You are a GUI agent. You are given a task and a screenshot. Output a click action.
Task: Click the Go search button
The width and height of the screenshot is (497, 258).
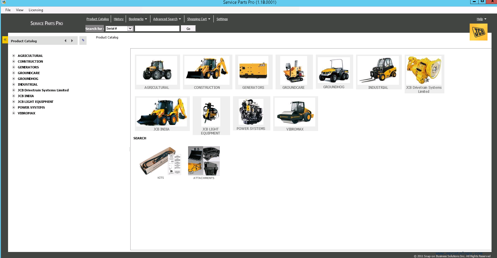[188, 28]
